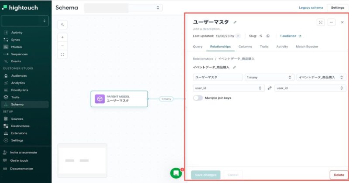Open the Destinations sidebar icon

6,126
